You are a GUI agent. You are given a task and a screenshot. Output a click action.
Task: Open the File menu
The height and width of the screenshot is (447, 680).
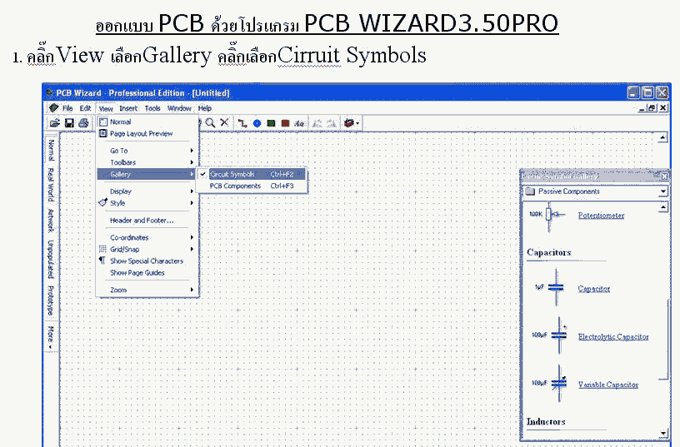(67, 108)
